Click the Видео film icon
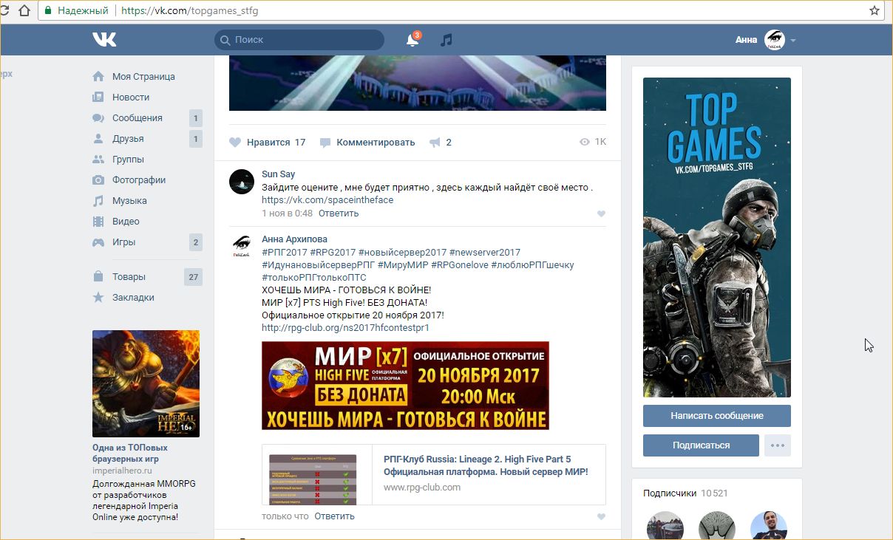 tap(98, 221)
